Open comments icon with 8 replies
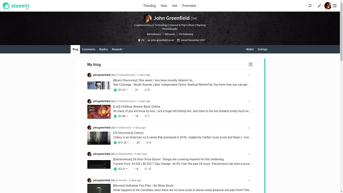343x193 pixels. [x=147, y=90]
